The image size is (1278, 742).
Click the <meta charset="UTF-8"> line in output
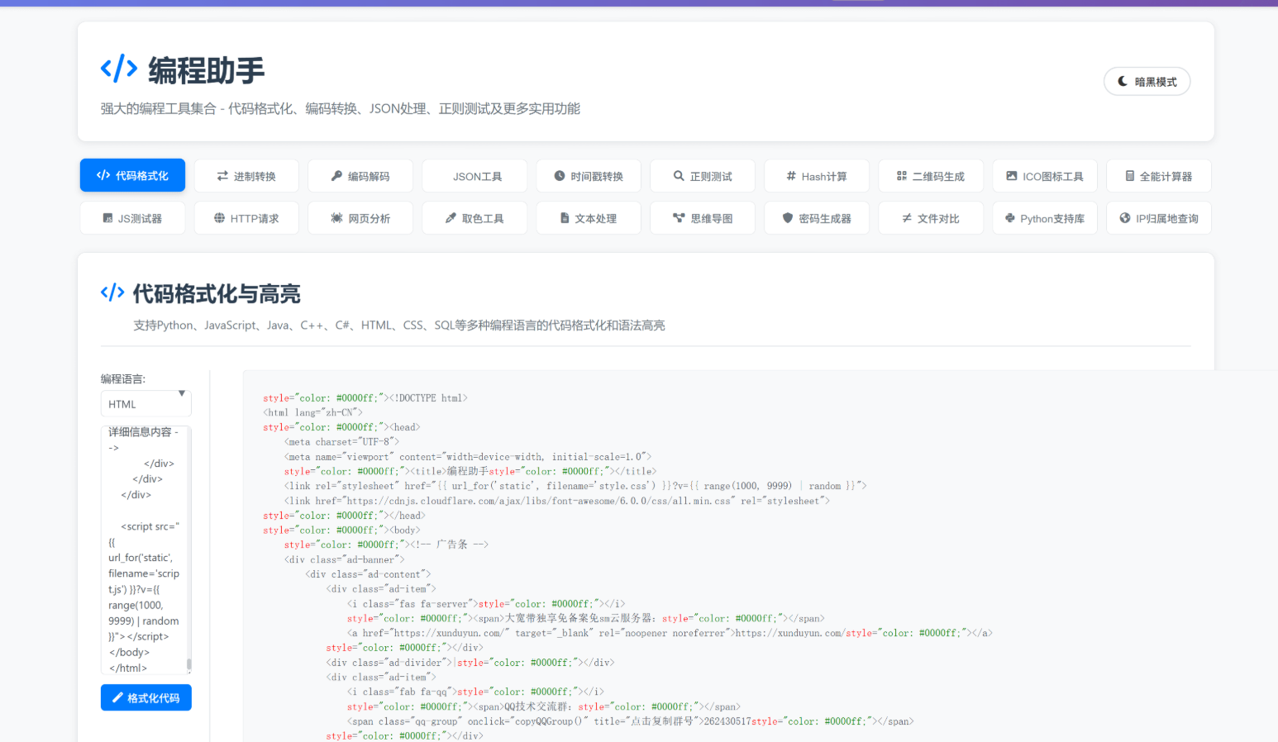click(341, 442)
